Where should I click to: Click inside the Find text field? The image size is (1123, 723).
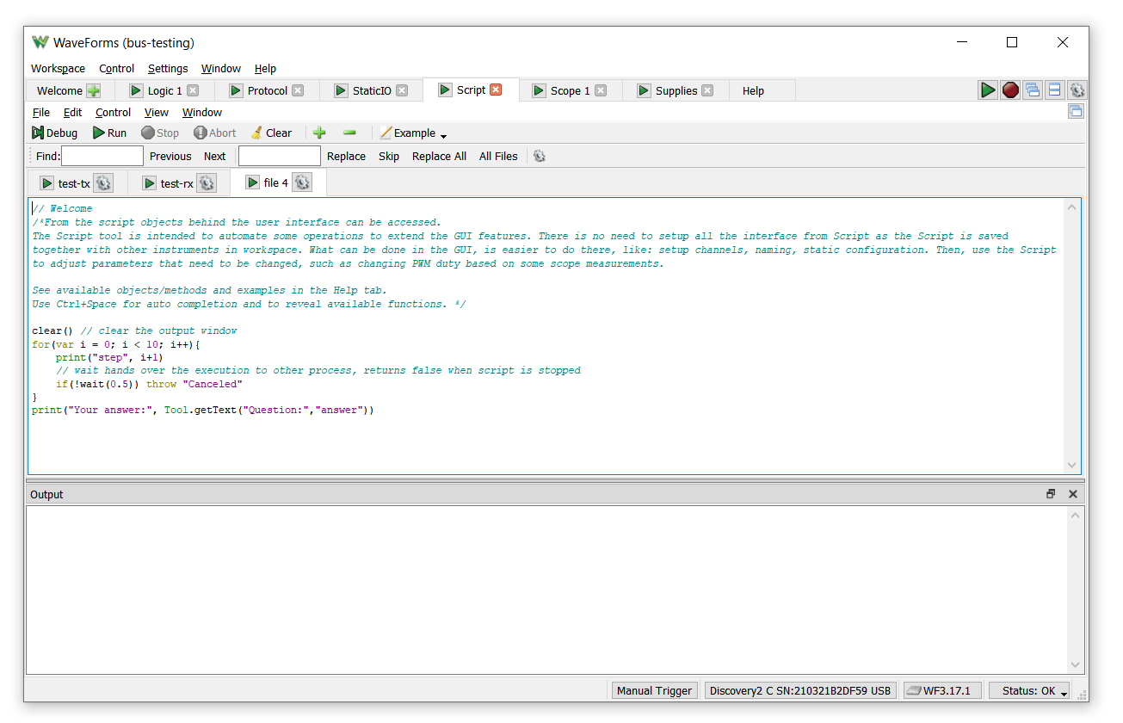[102, 156]
